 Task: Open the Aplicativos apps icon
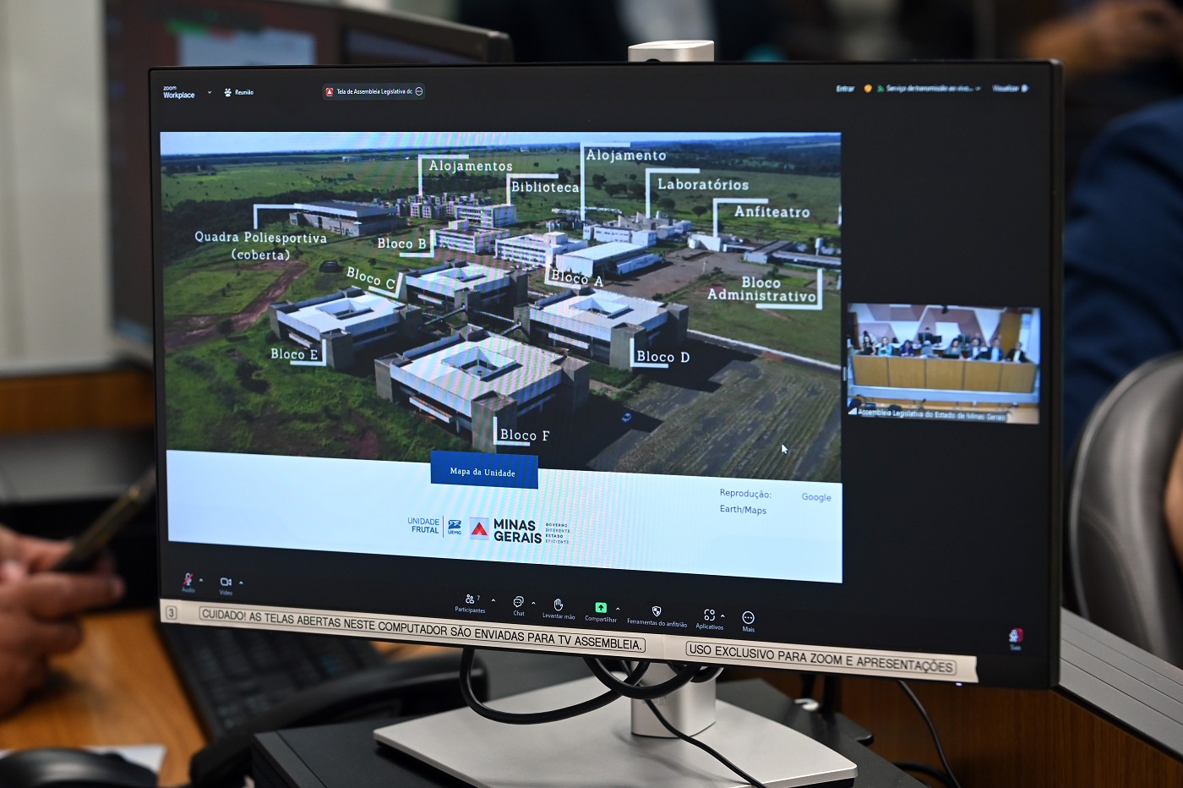(709, 615)
